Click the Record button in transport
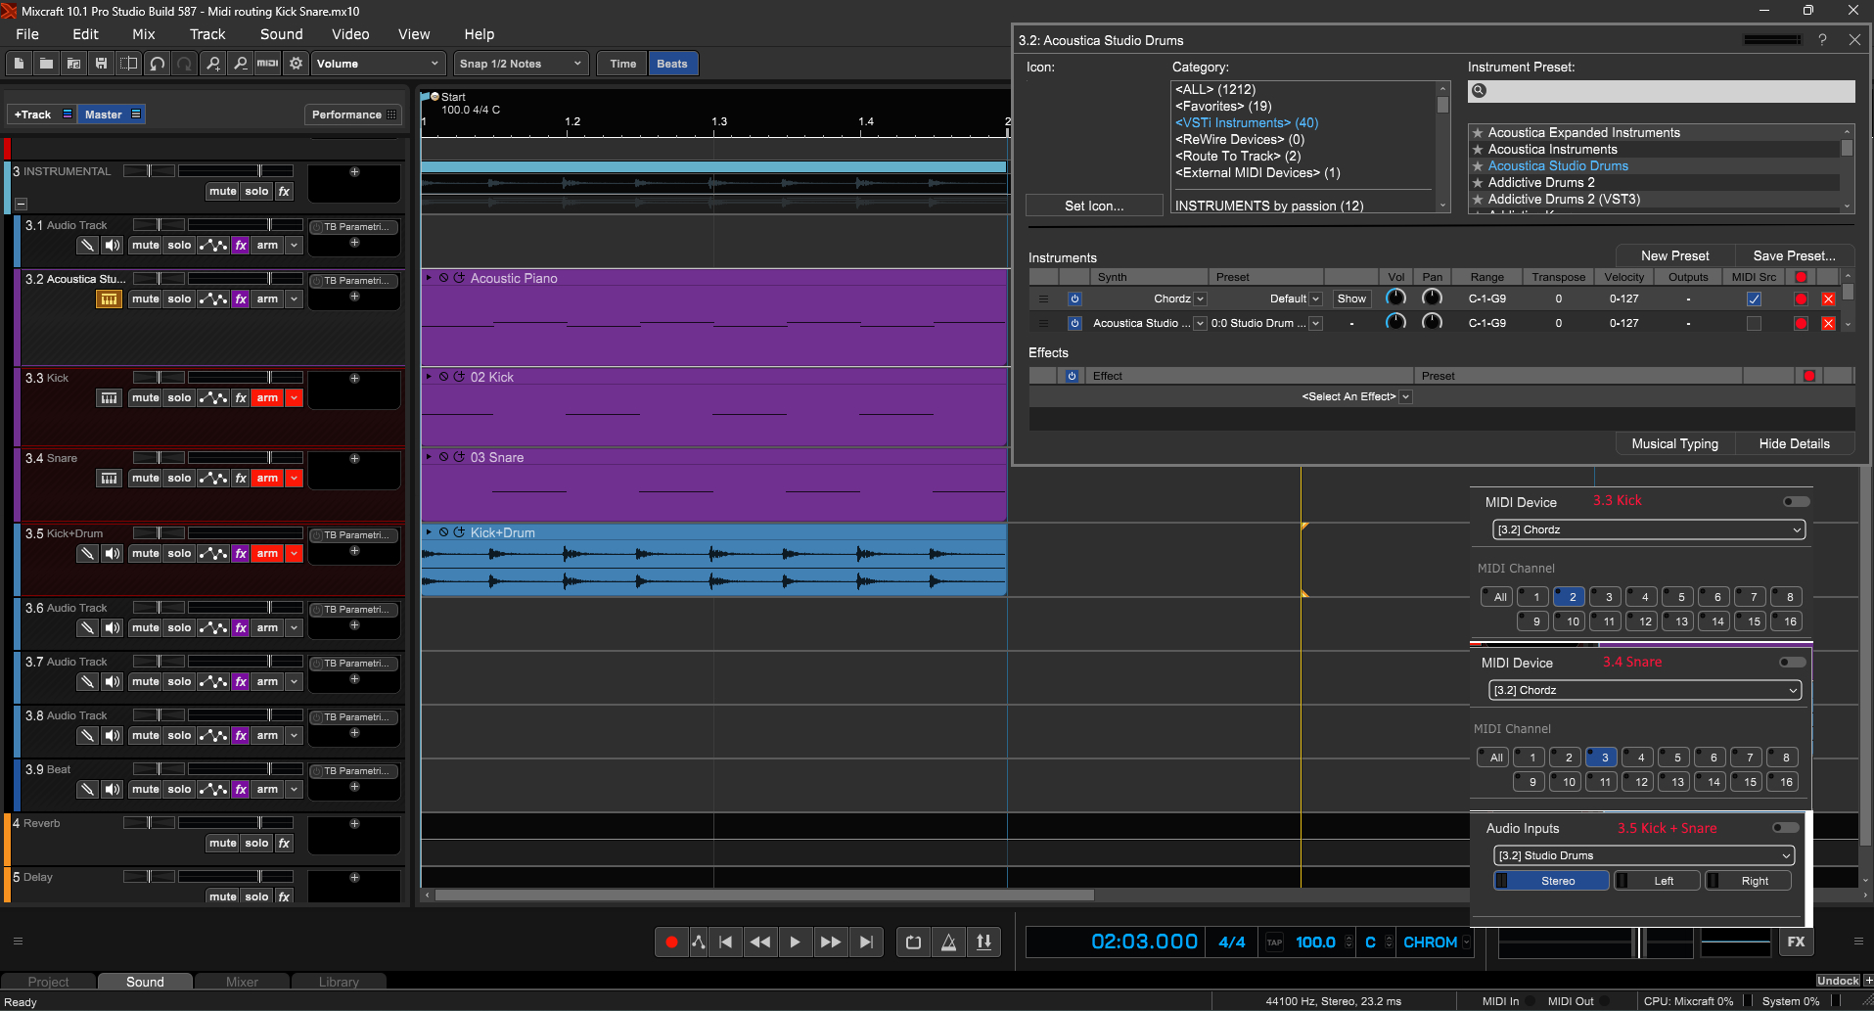The height and width of the screenshot is (1011, 1874). coord(671,942)
